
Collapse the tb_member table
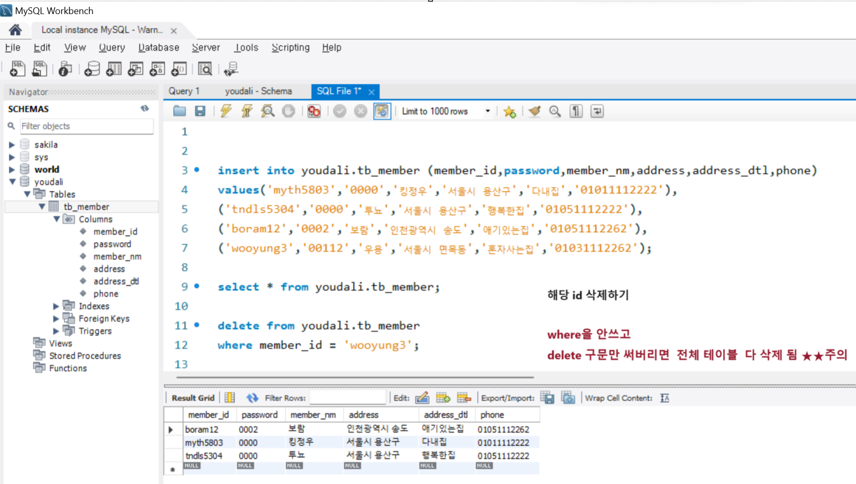pyautogui.click(x=42, y=206)
